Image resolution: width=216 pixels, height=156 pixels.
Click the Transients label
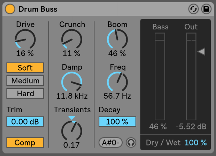(72, 110)
